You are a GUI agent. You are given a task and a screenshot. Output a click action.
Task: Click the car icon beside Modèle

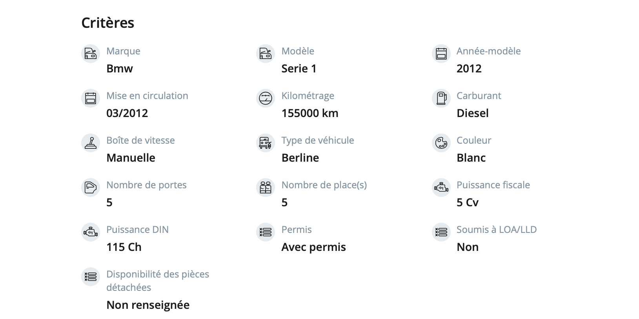(266, 53)
